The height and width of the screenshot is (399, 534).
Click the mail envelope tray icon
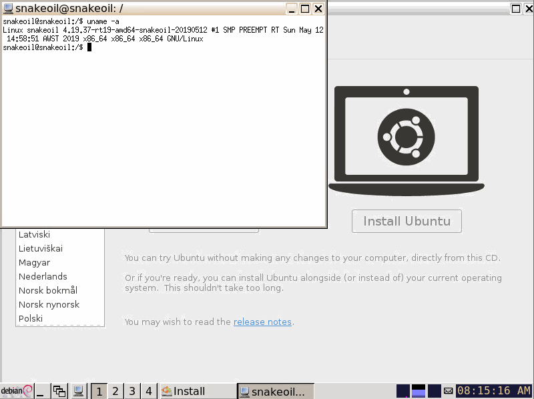click(x=448, y=391)
